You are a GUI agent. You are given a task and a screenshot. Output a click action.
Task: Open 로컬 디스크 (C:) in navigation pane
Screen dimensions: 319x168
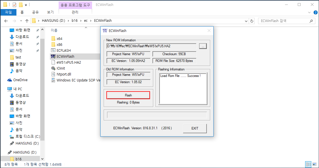pyautogui.click(x=28, y=136)
